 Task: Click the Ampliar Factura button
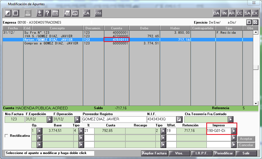pyautogui.click(x=154, y=153)
